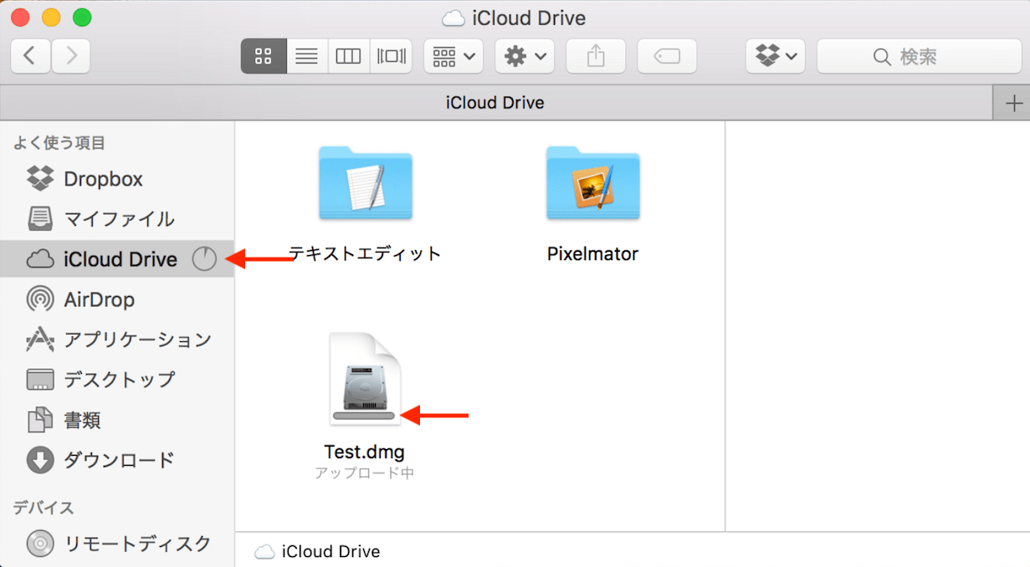Open Dropbox in the sidebar

(117, 179)
